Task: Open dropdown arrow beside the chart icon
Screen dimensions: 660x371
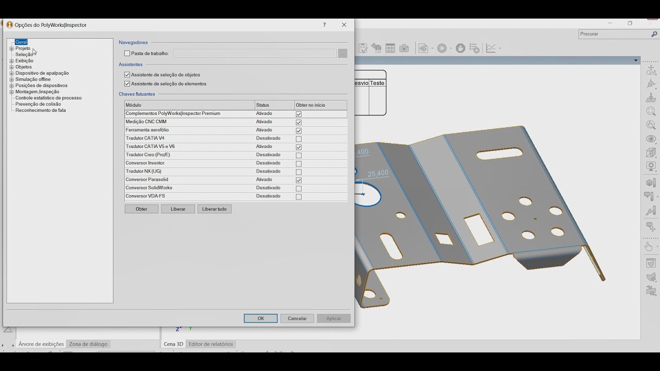Action: 499,48
